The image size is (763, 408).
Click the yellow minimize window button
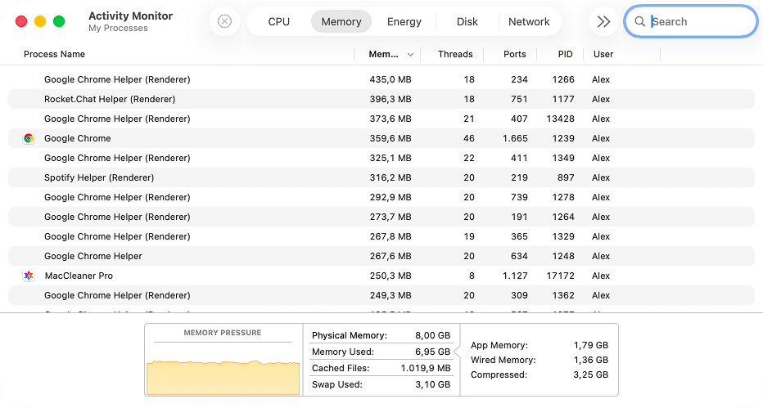click(40, 21)
